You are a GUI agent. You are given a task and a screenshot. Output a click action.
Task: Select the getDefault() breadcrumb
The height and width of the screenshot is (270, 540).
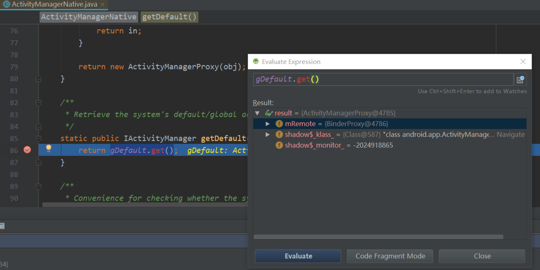(x=169, y=17)
